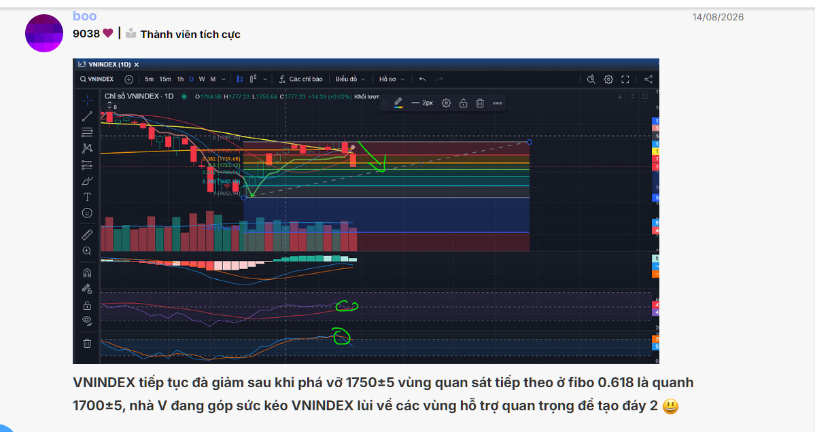Viewport: 815px width, 432px height.
Task: Select the pattern drawing tool
Action: pos(87,149)
